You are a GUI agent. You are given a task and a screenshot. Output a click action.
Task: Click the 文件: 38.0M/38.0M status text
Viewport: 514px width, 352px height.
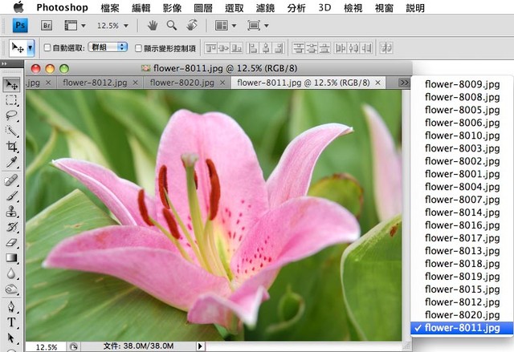pos(138,346)
